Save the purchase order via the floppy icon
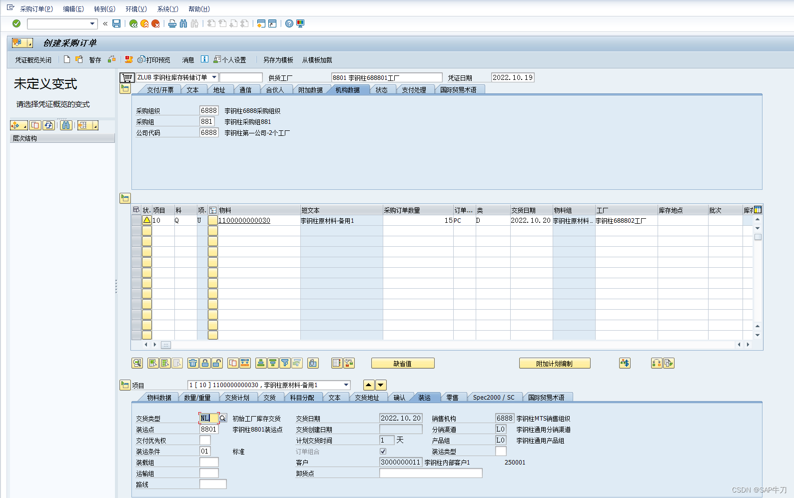Screen dimensions: 794x498 tap(116, 23)
